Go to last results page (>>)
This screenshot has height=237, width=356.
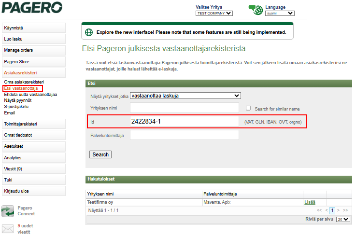[345, 210]
